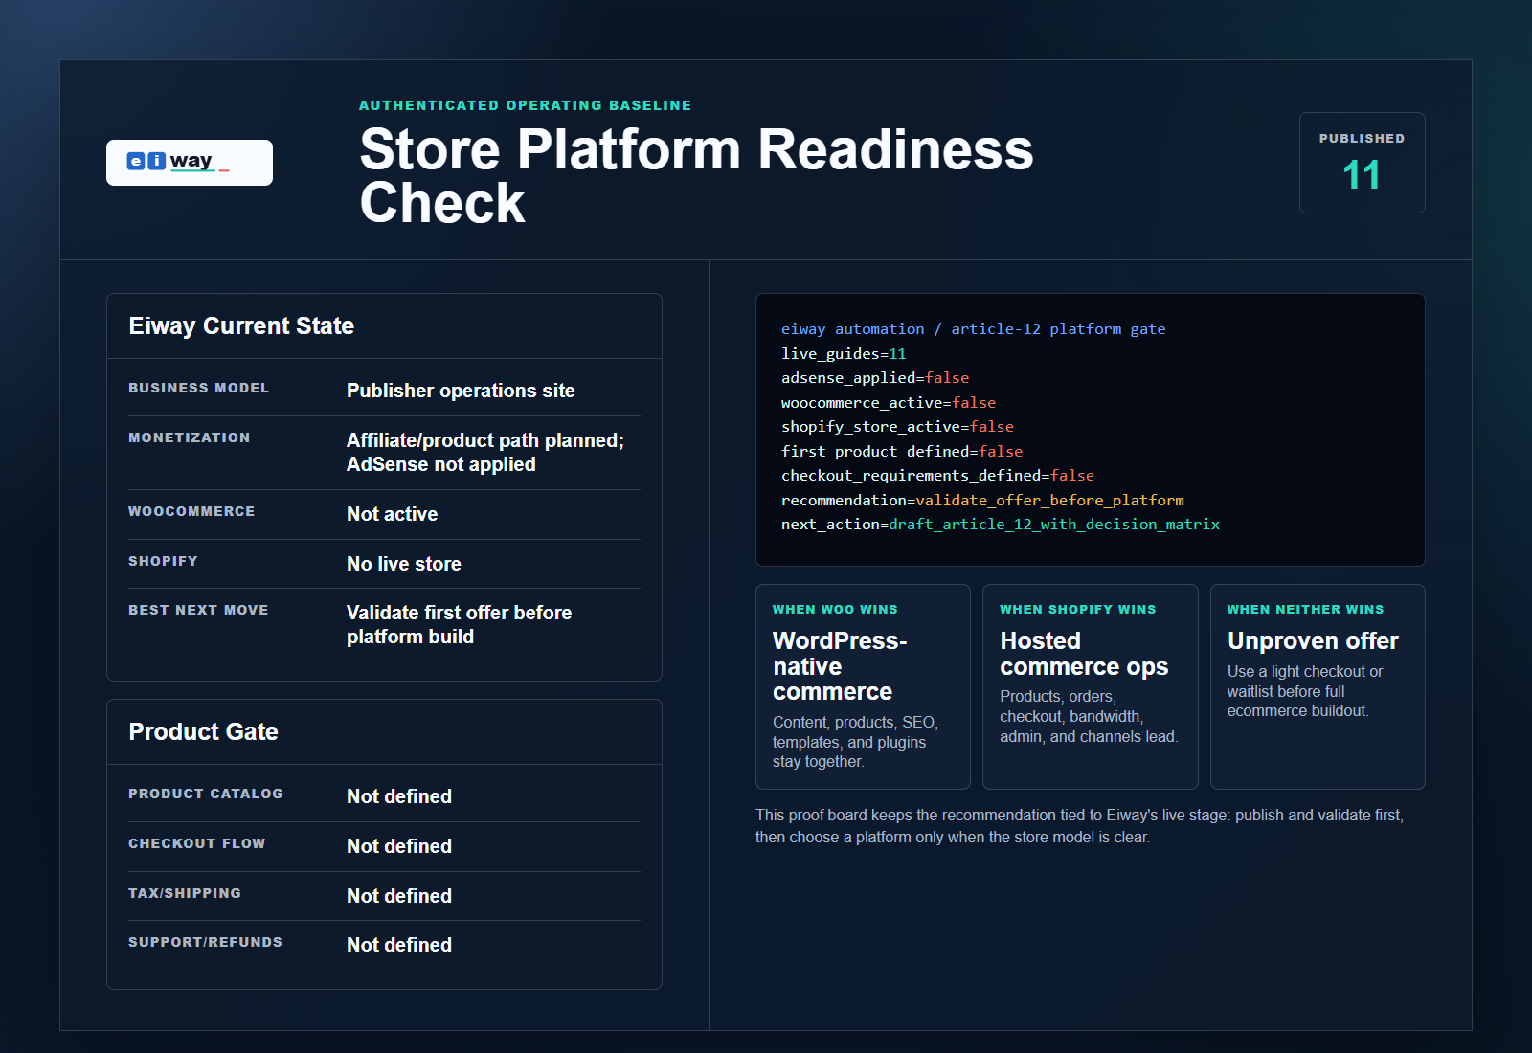Click the proof board footnote paragraph
The height and width of the screenshot is (1053, 1532).
1079,826
